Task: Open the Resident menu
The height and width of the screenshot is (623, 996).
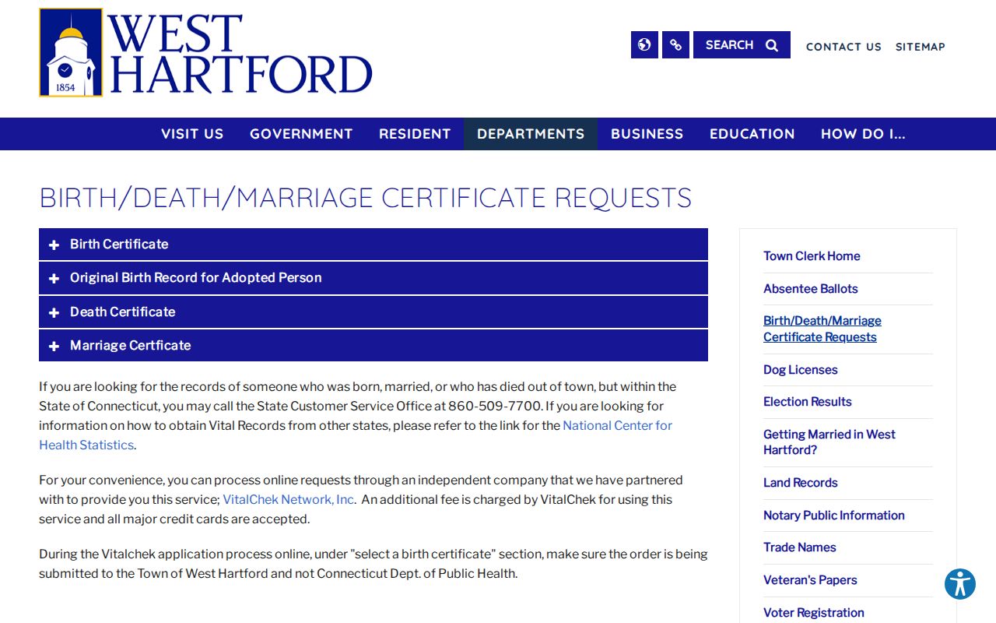Action: [415, 134]
